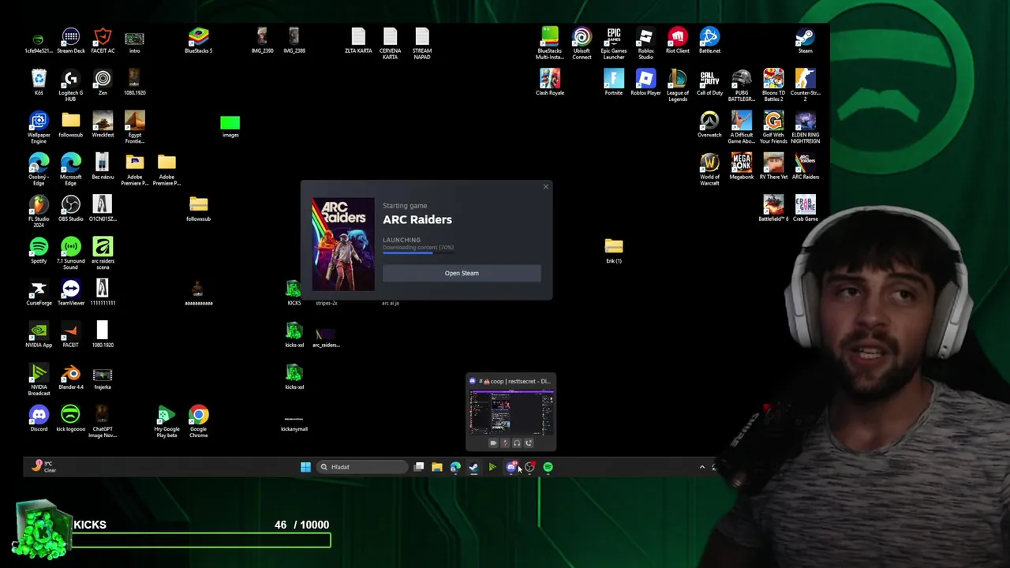Select Epic Games Launcher desktop icon
Image resolution: width=1010 pixels, height=568 pixels.
point(614,44)
